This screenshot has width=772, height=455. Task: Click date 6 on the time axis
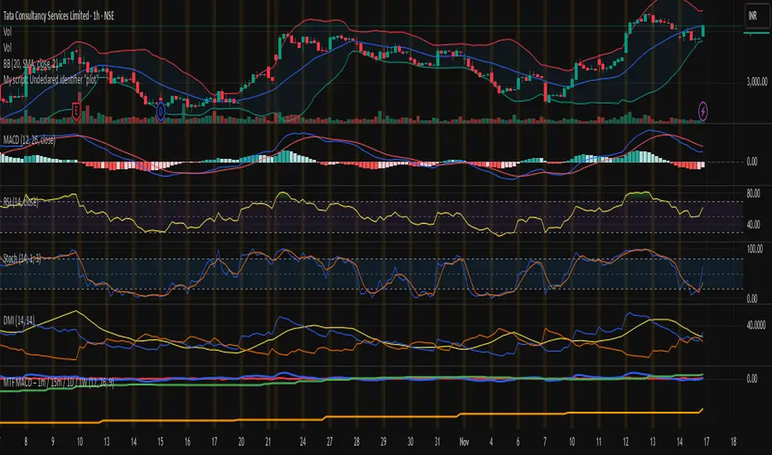pos(518,442)
